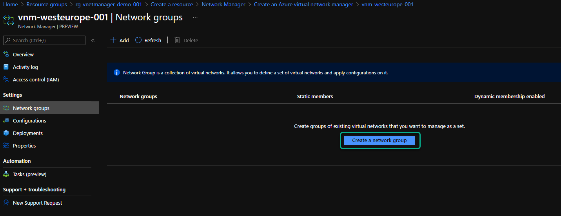Click vnm-westeurope-001 breadcrumb link
Viewport: 561px width, 216px height.
click(387, 4)
